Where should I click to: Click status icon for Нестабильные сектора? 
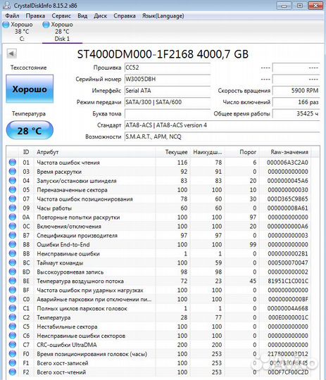coord(13,327)
